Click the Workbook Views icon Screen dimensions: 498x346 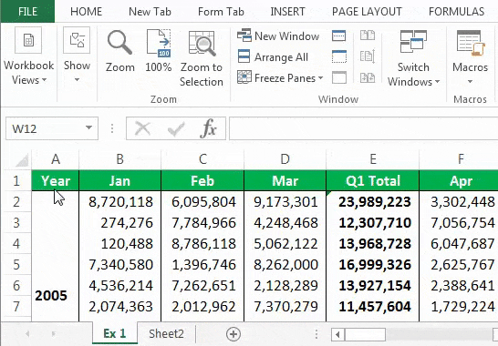[x=28, y=40]
